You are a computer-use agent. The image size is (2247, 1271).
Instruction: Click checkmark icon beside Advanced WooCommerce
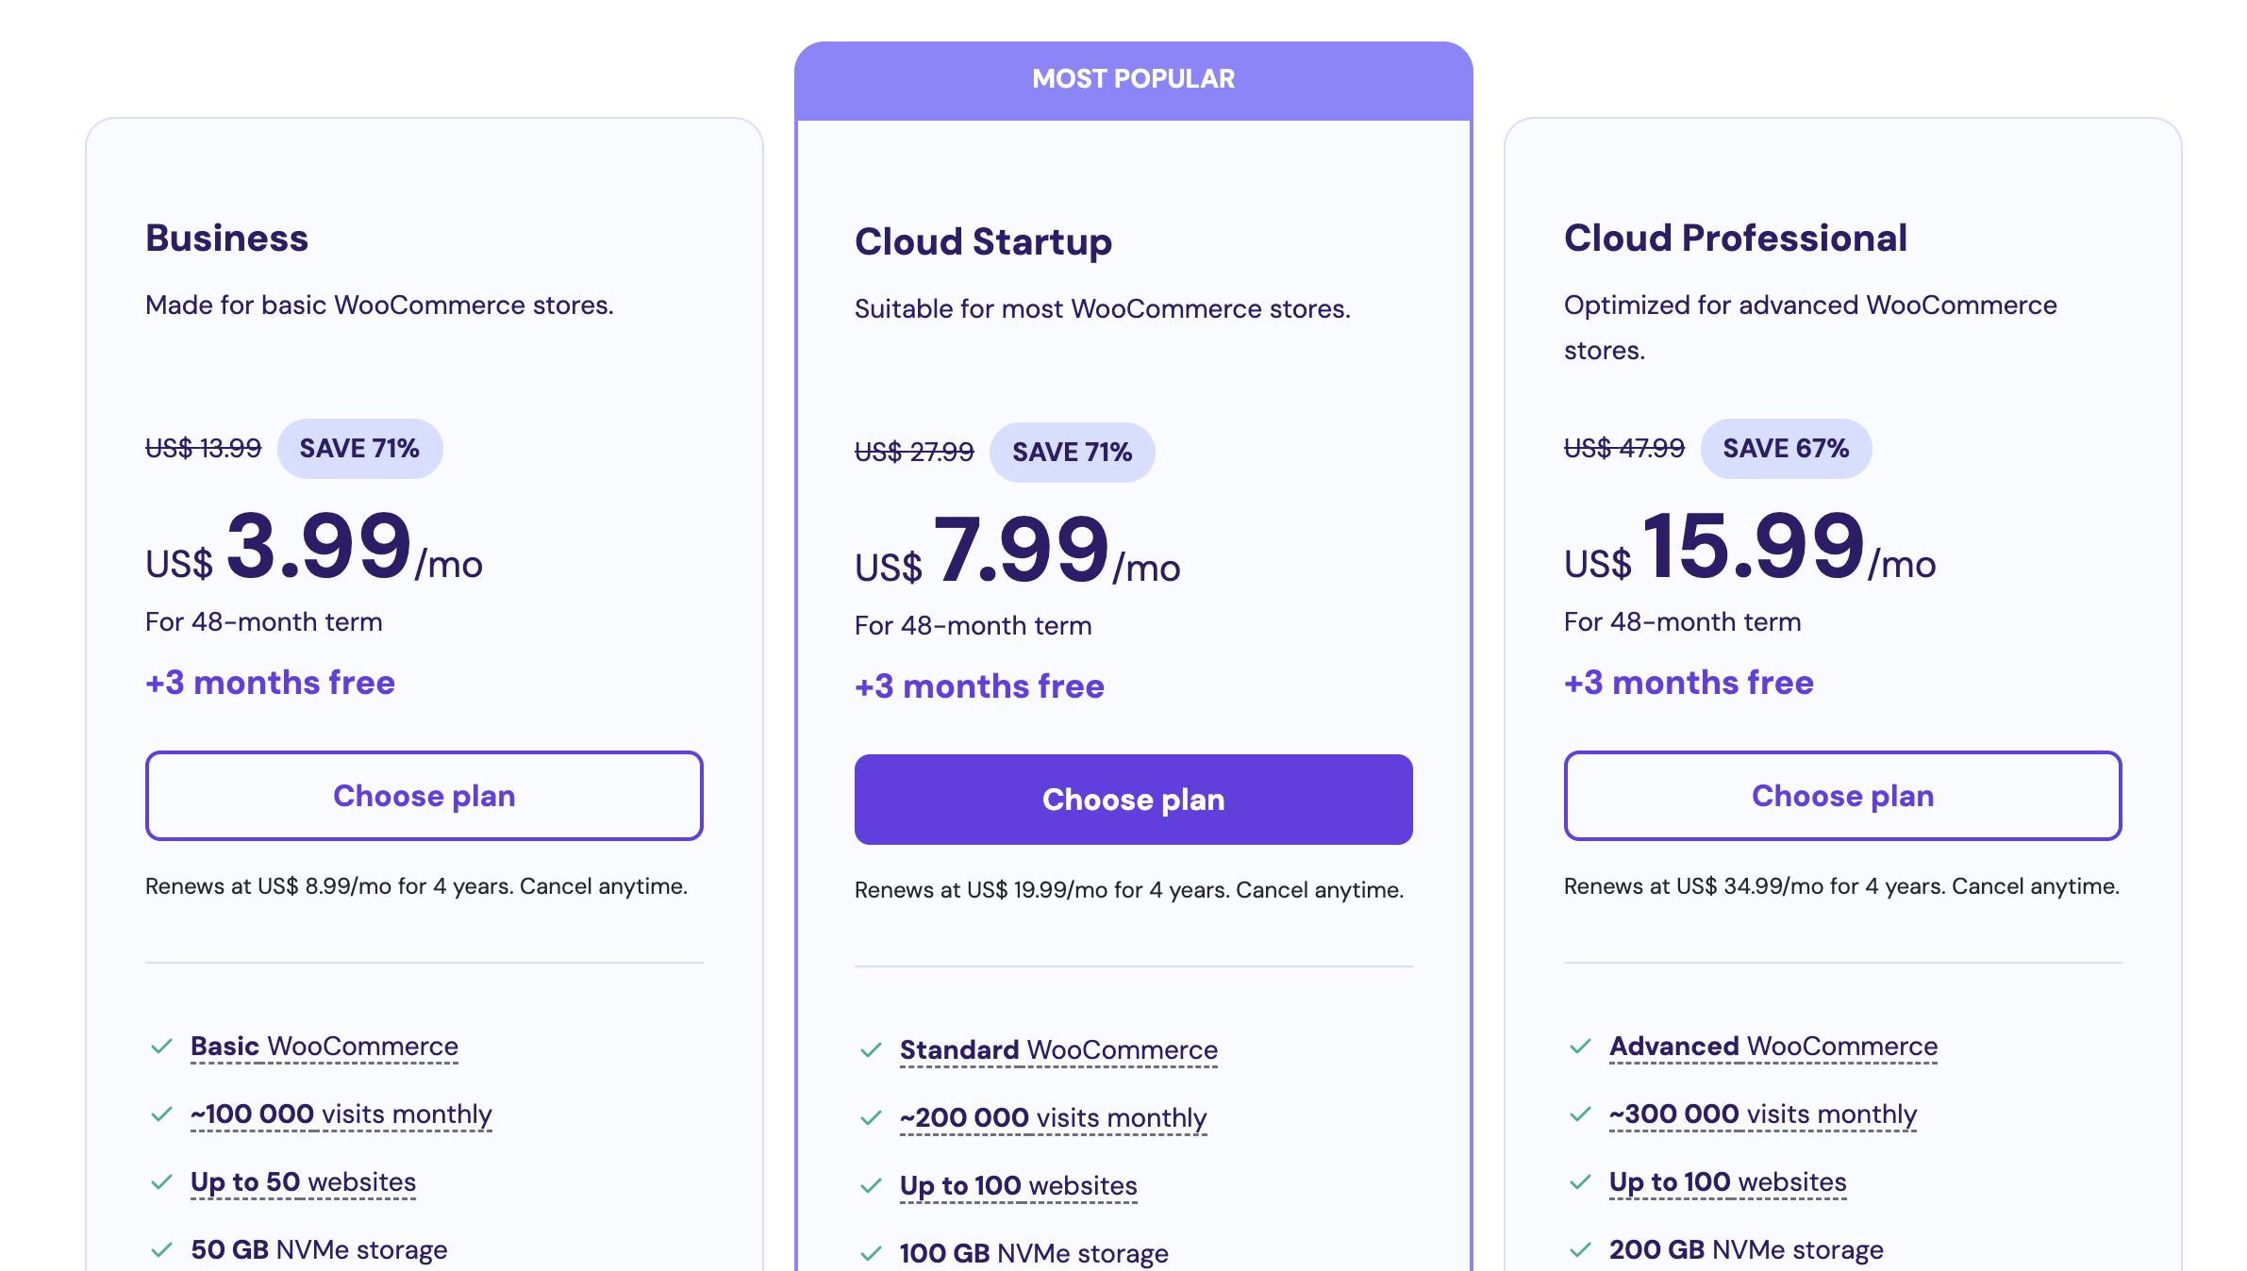point(1580,1047)
